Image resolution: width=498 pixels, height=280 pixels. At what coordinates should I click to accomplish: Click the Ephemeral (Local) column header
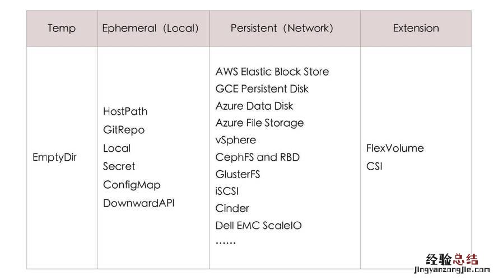(151, 28)
